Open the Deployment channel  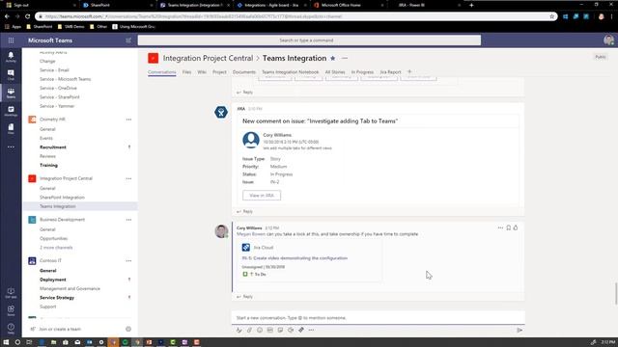(53, 280)
